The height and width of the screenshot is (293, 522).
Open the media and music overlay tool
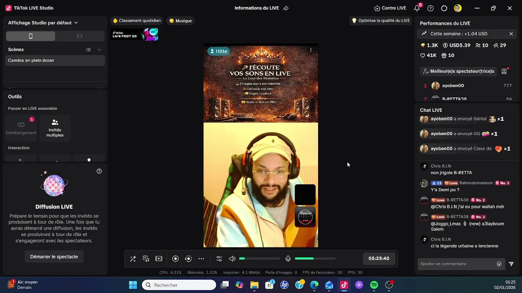pyautogui.click(x=146, y=259)
